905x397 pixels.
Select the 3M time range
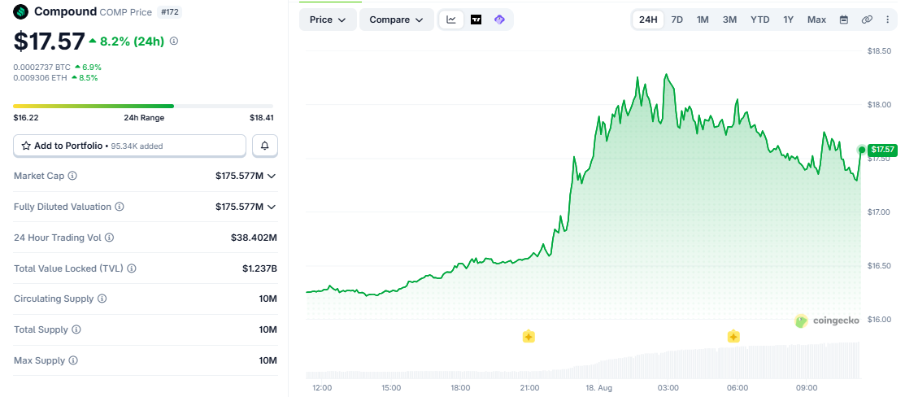coord(729,20)
